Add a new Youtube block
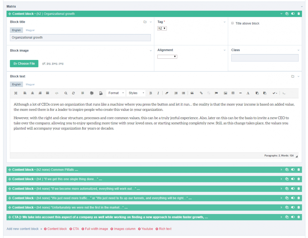The width and height of the screenshot is (308, 238). pyautogui.click(x=145, y=229)
